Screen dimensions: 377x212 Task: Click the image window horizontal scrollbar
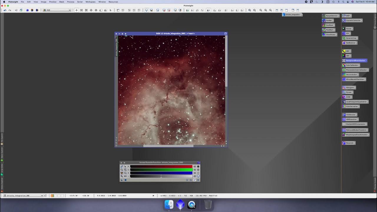[168, 146]
